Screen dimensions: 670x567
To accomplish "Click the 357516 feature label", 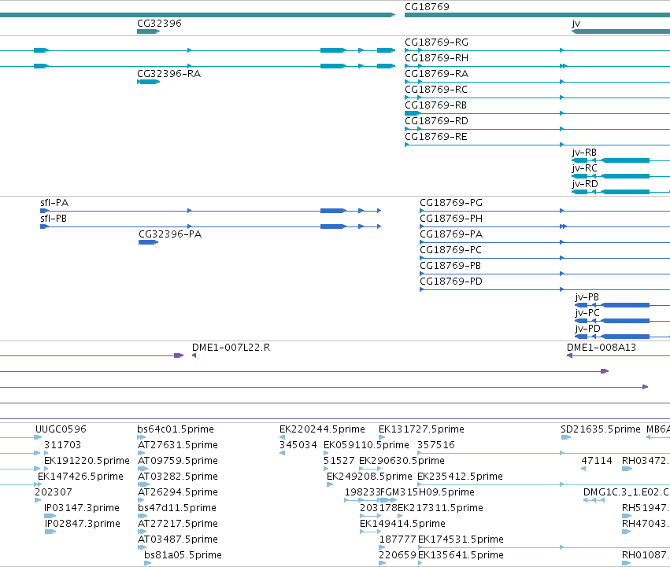I will click(436, 445).
